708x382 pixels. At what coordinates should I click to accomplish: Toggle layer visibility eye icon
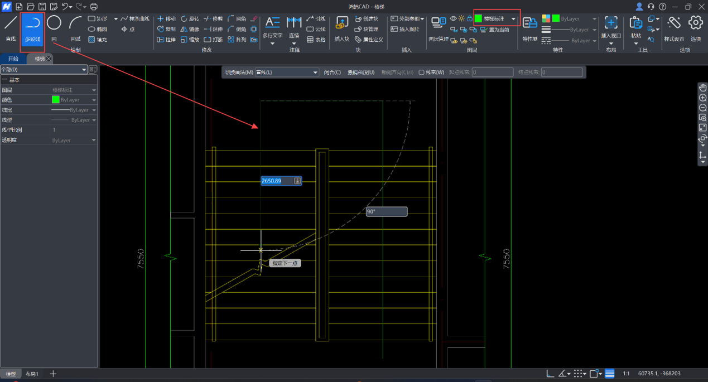[453, 19]
